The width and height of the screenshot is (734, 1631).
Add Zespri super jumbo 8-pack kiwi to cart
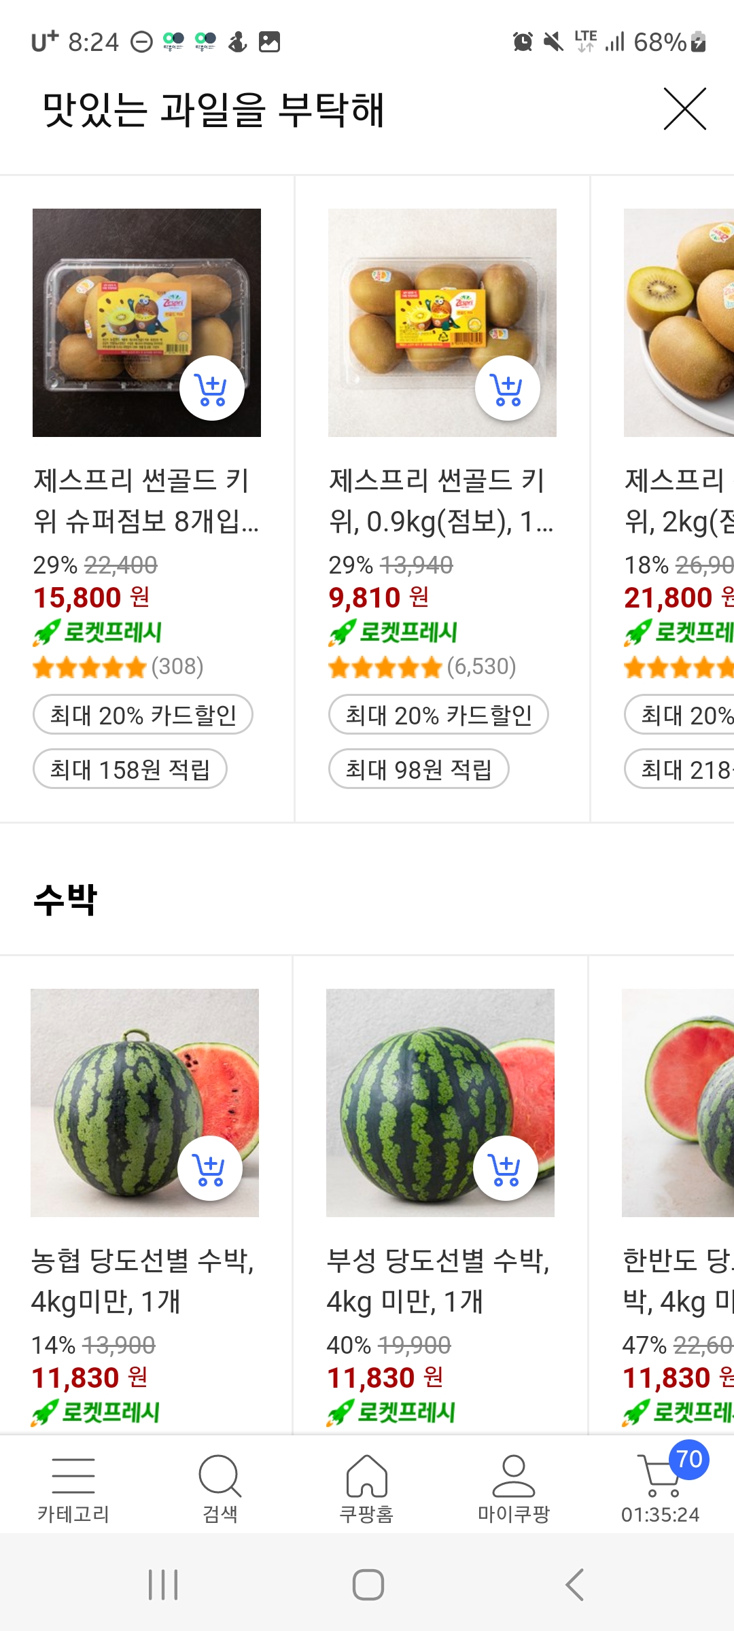pos(211,388)
